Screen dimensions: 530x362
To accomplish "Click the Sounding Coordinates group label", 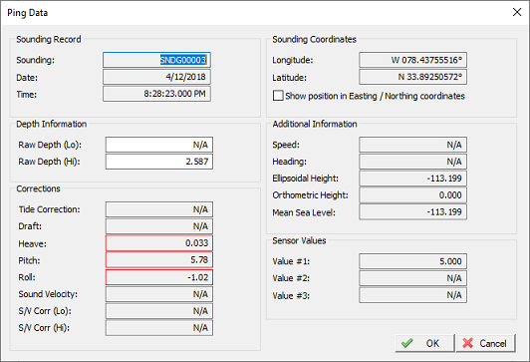I will [x=315, y=39].
